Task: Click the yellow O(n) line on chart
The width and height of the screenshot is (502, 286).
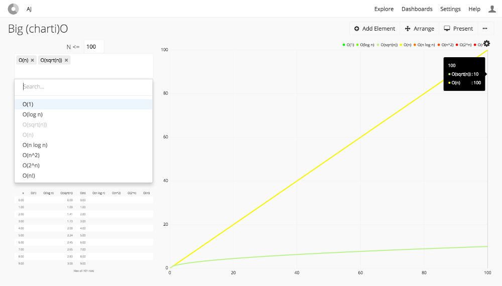Action: click(x=329, y=159)
